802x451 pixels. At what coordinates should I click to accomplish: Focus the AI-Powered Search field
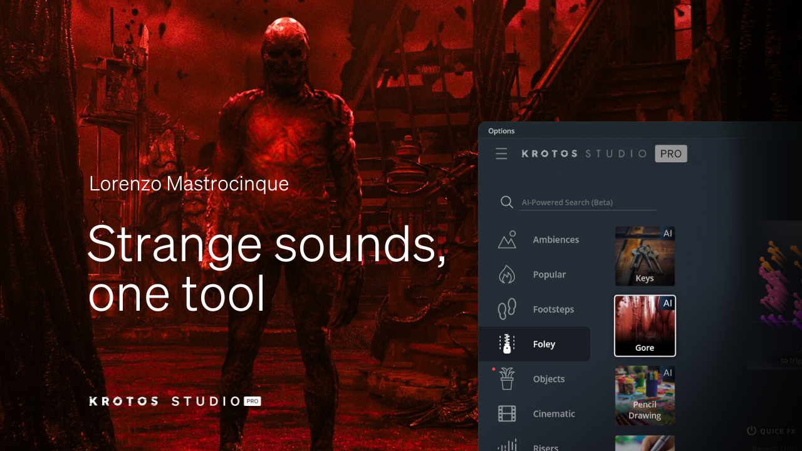[x=588, y=202]
